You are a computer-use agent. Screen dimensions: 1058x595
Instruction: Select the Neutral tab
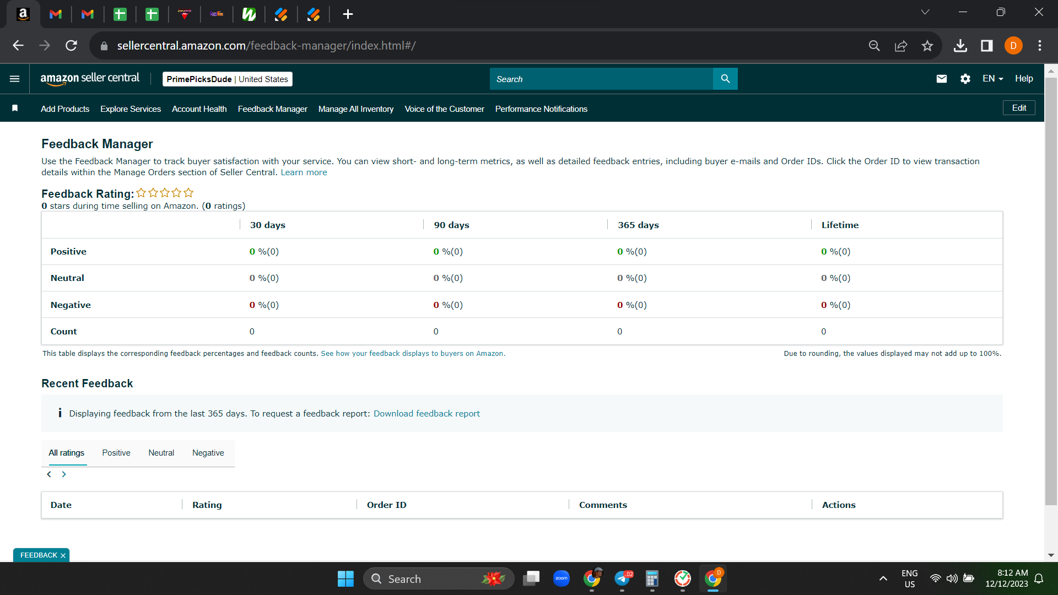pos(161,453)
